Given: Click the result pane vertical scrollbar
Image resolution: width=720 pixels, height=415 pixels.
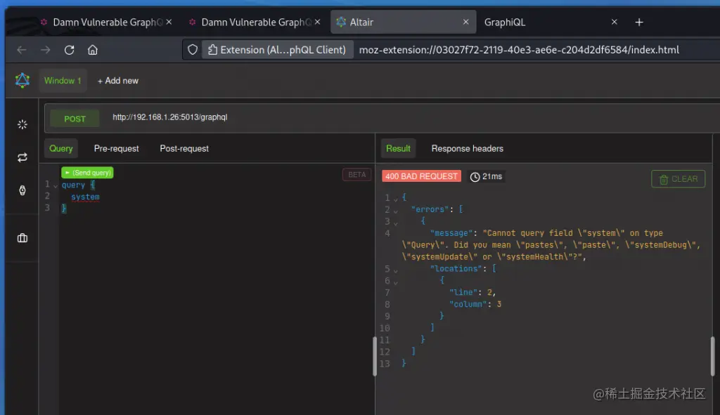Looking at the screenshot, I should (x=712, y=356).
